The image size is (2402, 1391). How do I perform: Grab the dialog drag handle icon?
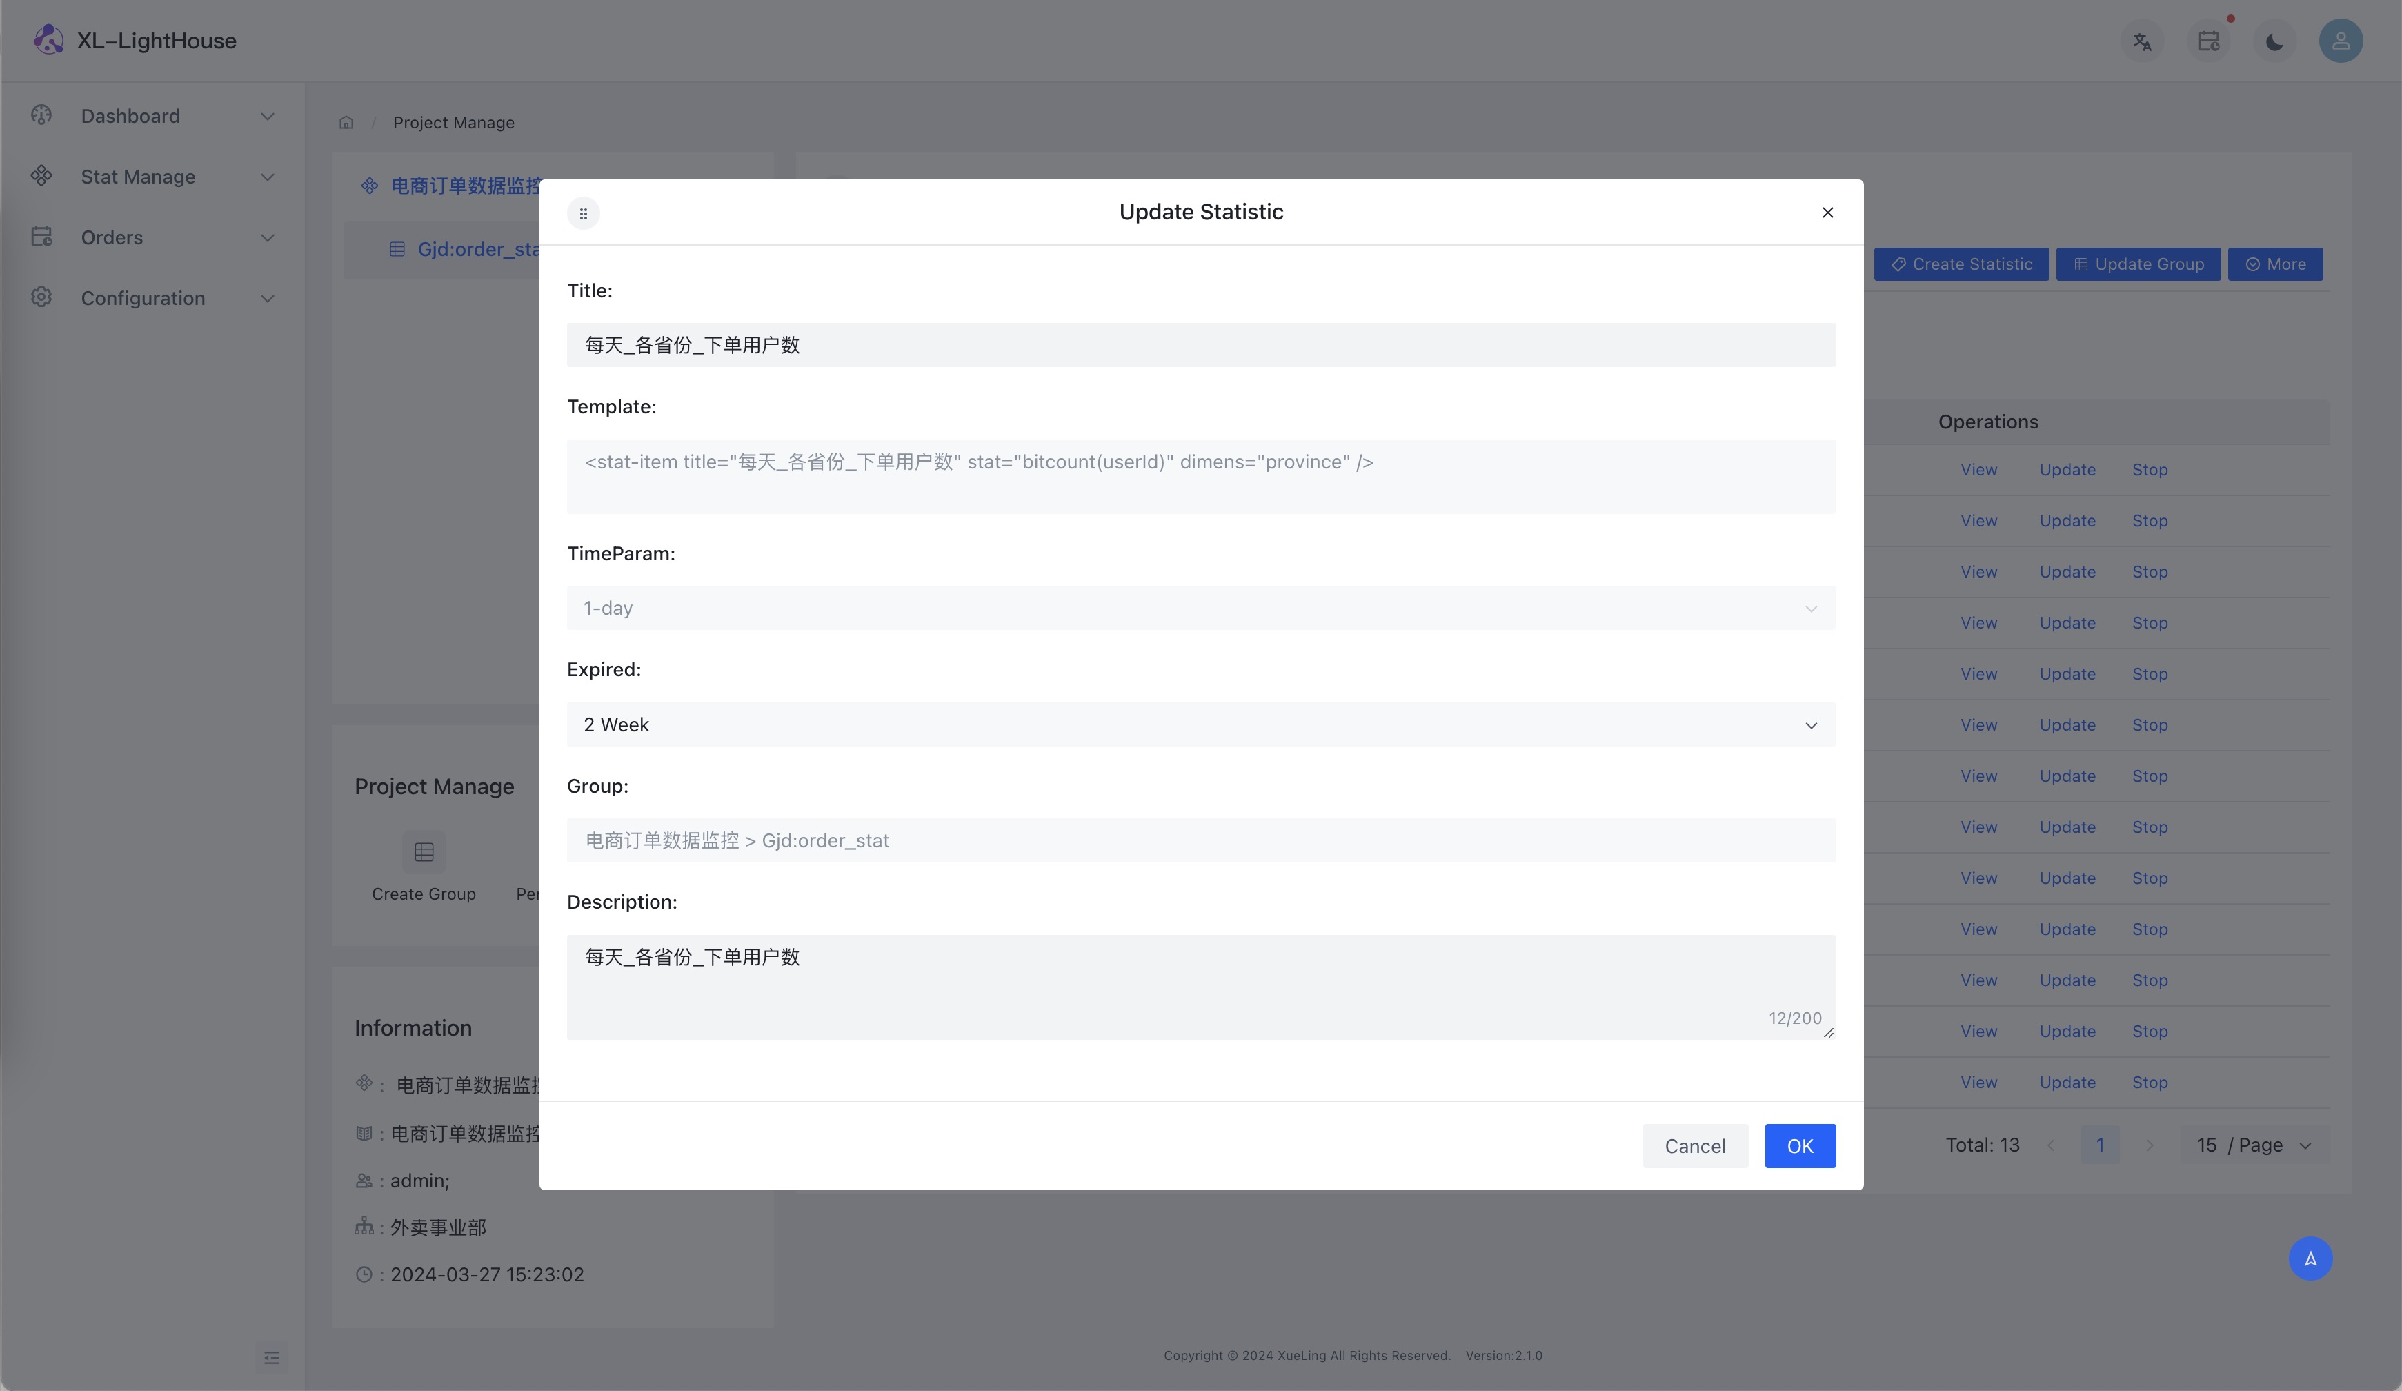pos(584,213)
